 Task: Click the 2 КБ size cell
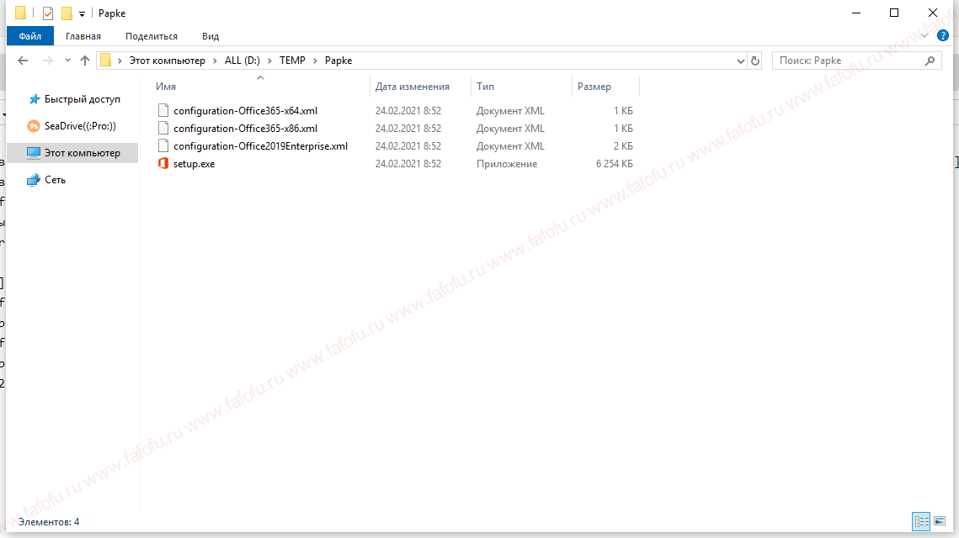click(623, 146)
